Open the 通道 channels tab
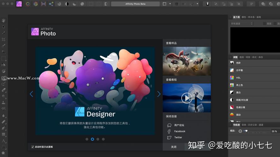Viewport: 280px width, 157px height. (261, 125)
